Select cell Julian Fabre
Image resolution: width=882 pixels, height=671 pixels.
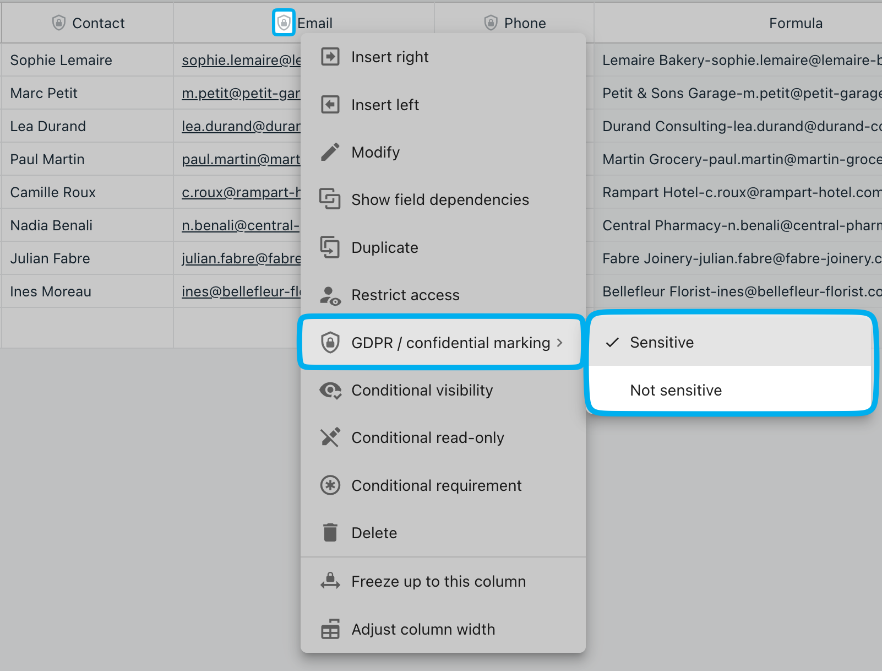pos(87,258)
